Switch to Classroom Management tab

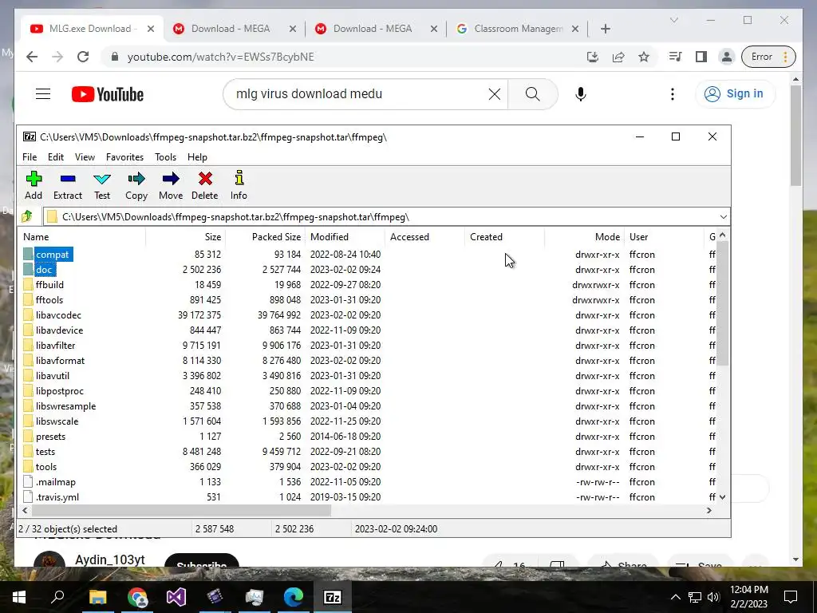517,29
